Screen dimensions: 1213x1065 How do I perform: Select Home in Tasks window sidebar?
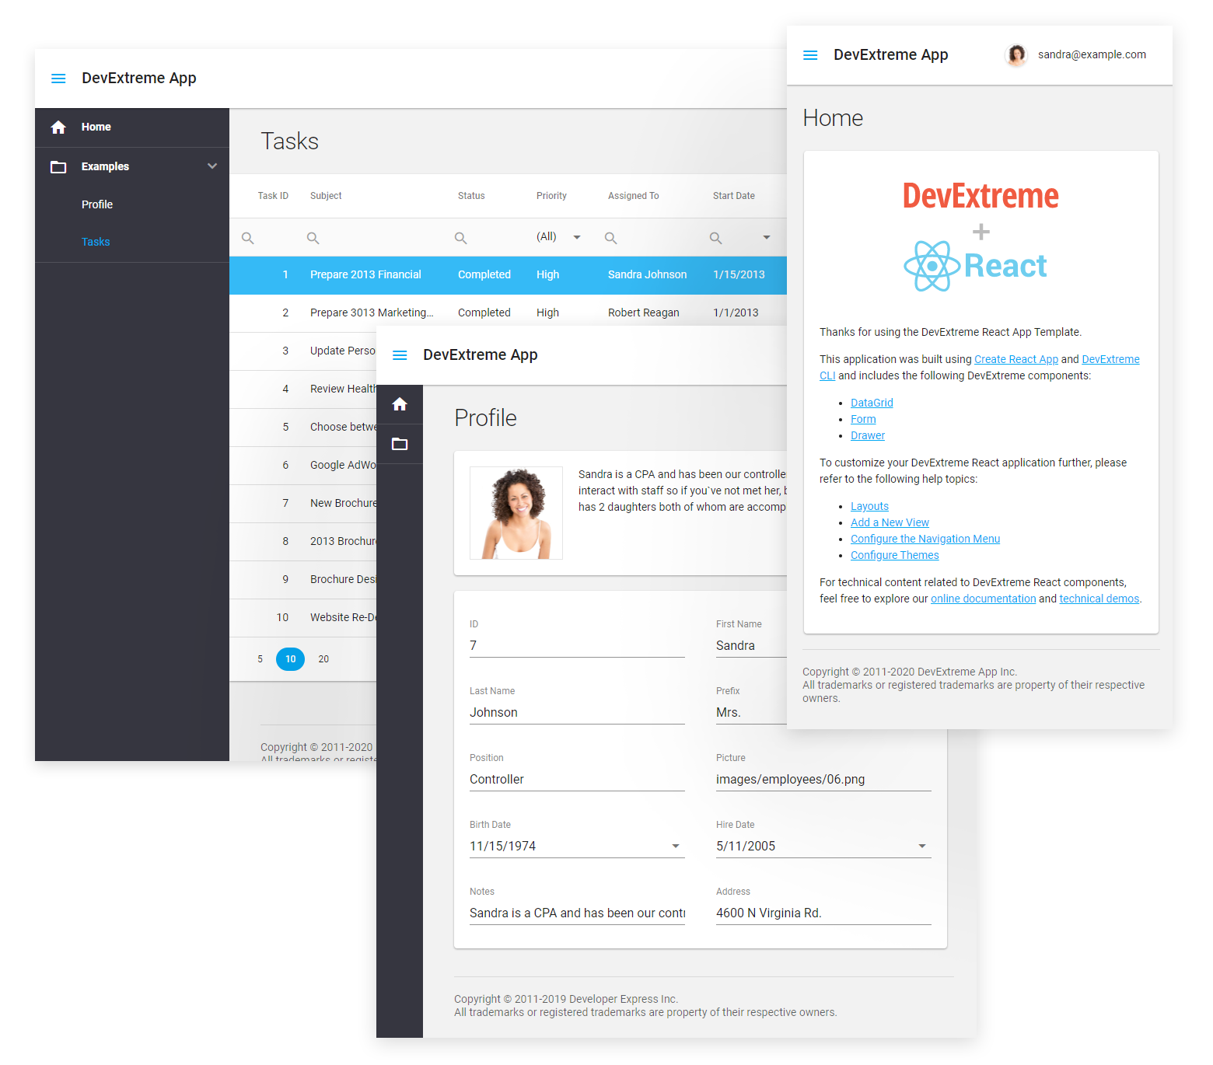click(132, 127)
